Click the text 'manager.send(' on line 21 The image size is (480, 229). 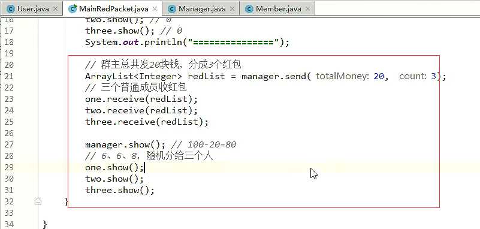click(276, 76)
